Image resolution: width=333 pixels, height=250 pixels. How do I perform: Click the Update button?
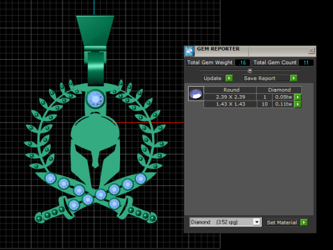(212, 78)
